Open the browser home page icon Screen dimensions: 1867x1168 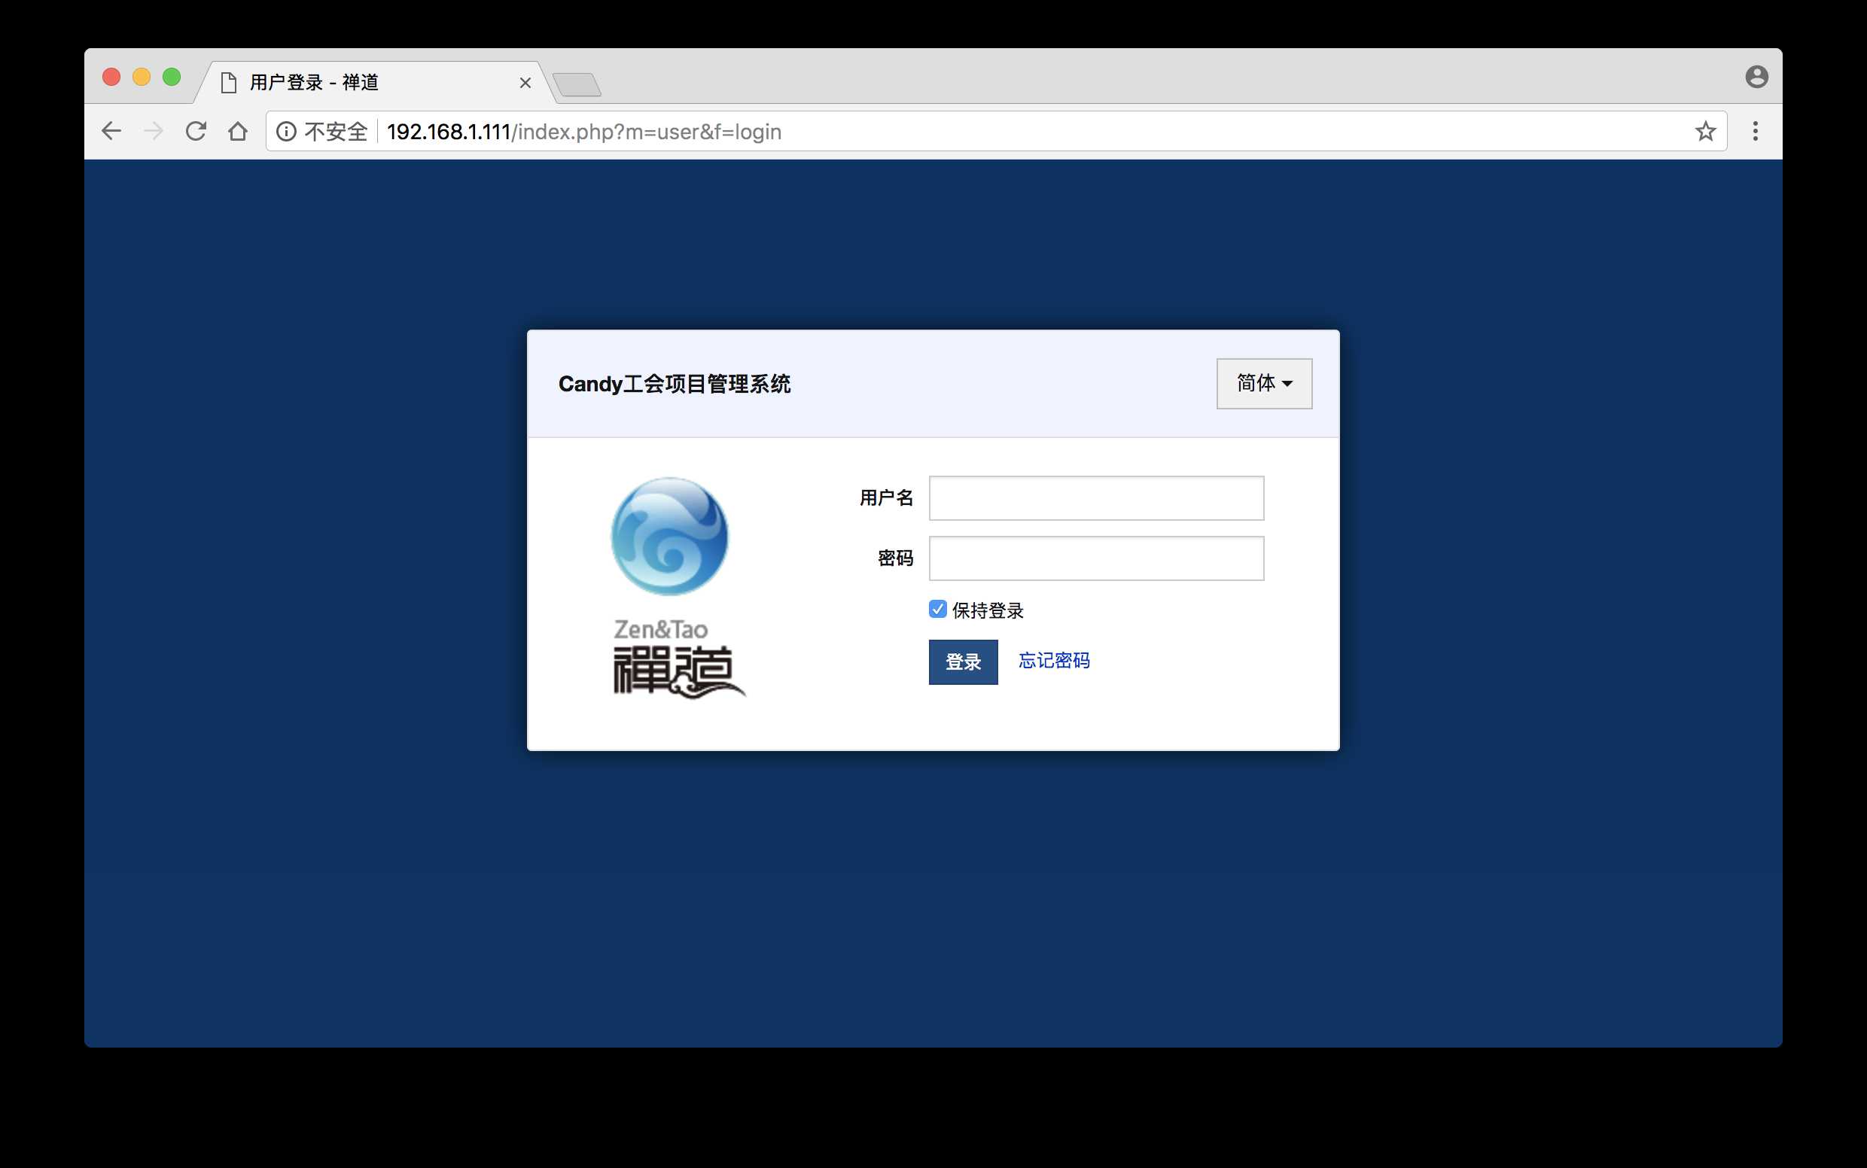238,131
